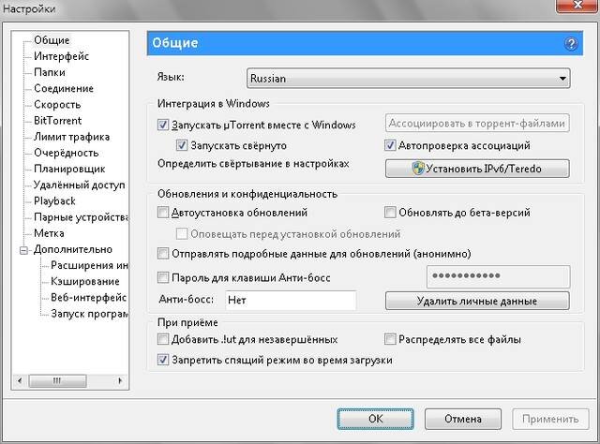Viewport: 600px width, 444px height.
Task: Check Отправлять подробные данные для обновлений
Action: (163, 254)
